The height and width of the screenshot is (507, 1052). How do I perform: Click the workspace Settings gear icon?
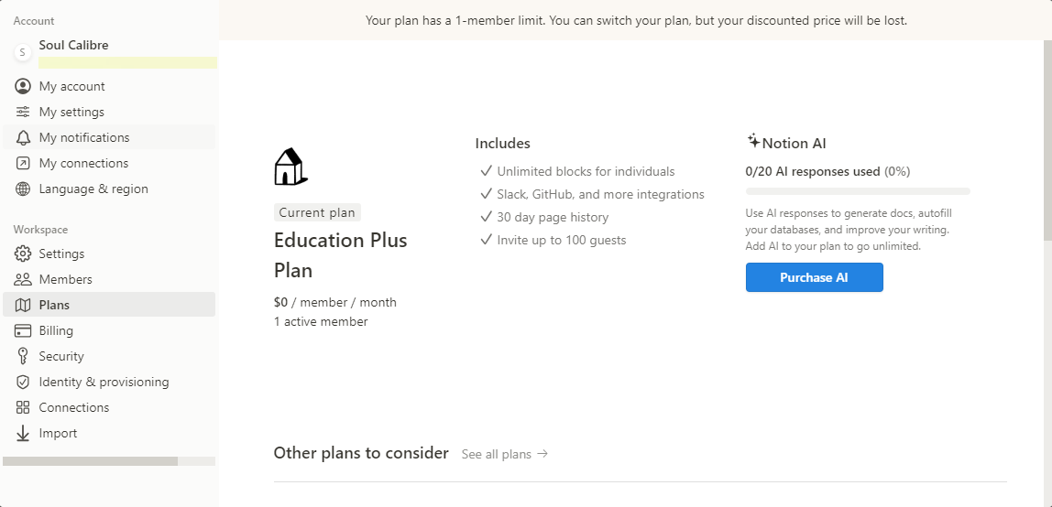23,253
